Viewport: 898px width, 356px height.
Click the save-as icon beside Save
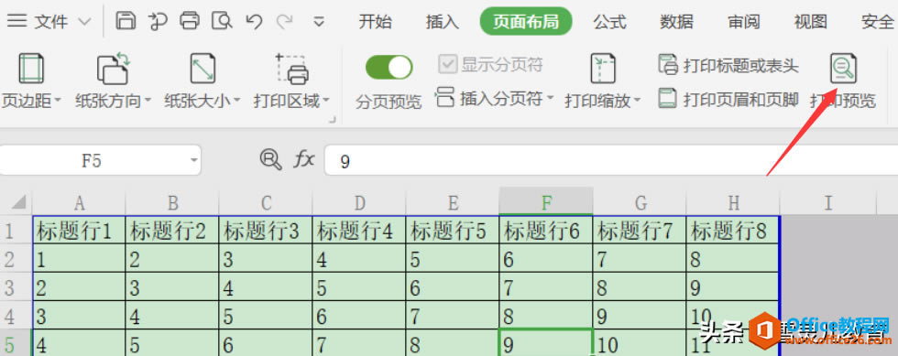click(x=158, y=21)
